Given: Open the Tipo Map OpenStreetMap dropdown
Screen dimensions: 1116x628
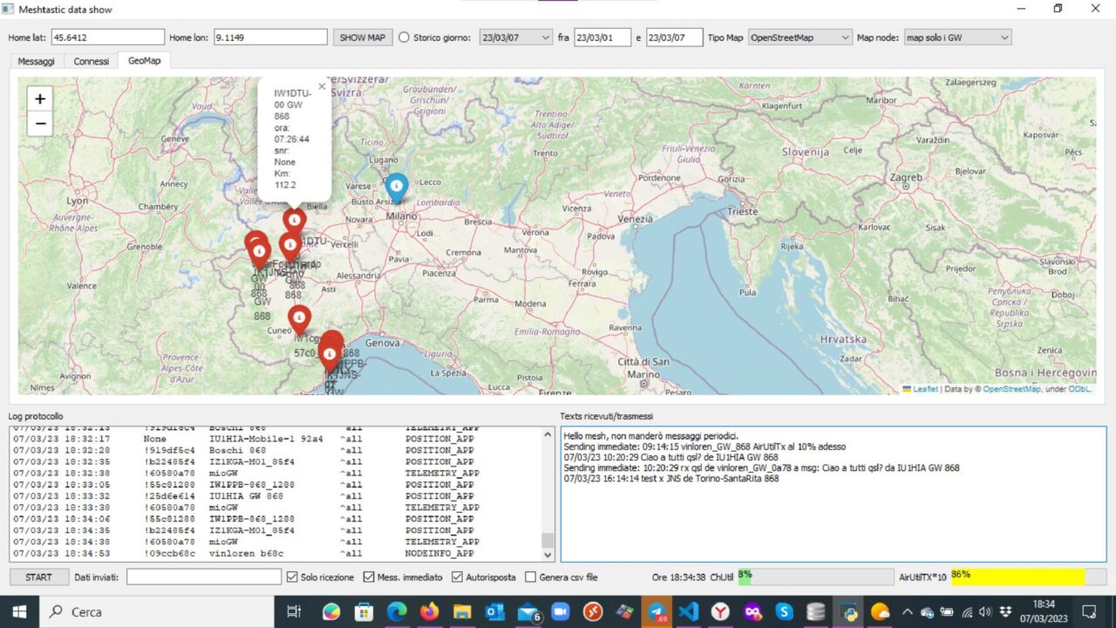Looking at the screenshot, I should coord(800,38).
